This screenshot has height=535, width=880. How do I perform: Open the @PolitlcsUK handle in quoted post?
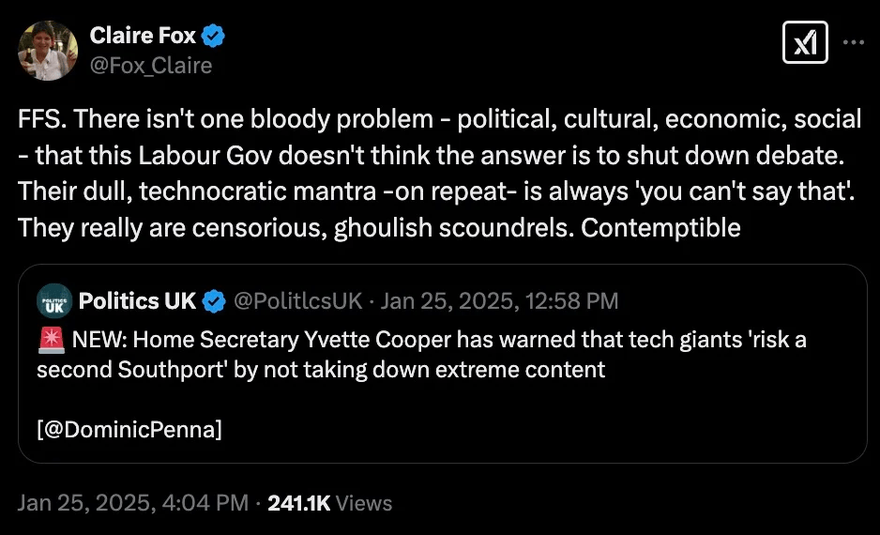tap(296, 301)
